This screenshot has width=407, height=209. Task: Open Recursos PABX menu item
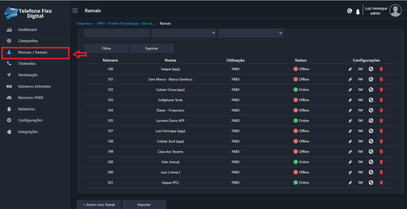[x=30, y=98]
